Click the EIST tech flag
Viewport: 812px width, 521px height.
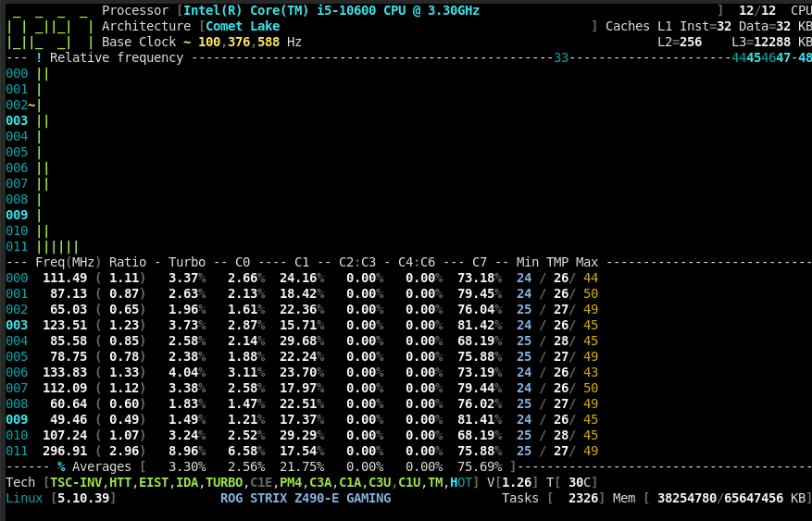click(x=154, y=482)
